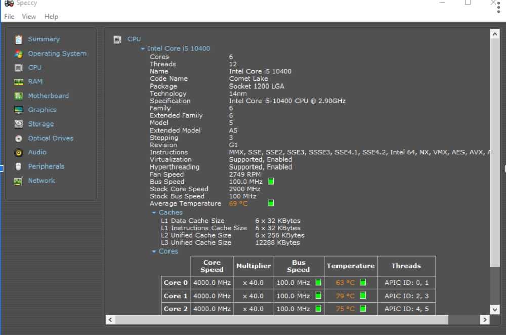Open the File menu
Image resolution: width=506 pixels, height=335 pixels.
[9, 17]
